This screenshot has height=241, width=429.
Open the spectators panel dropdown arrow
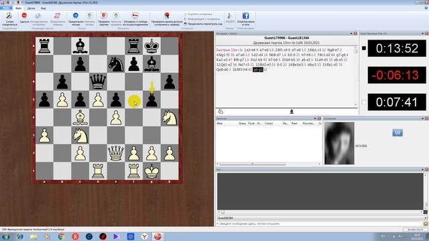point(315,118)
